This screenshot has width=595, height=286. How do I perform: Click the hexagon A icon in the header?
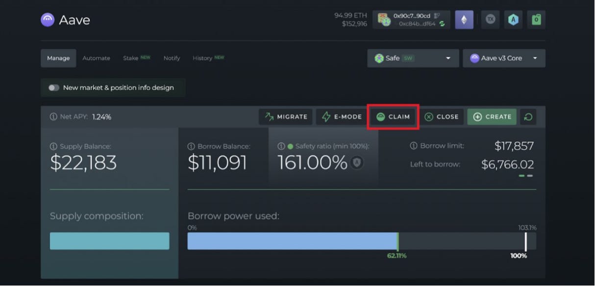pos(513,20)
